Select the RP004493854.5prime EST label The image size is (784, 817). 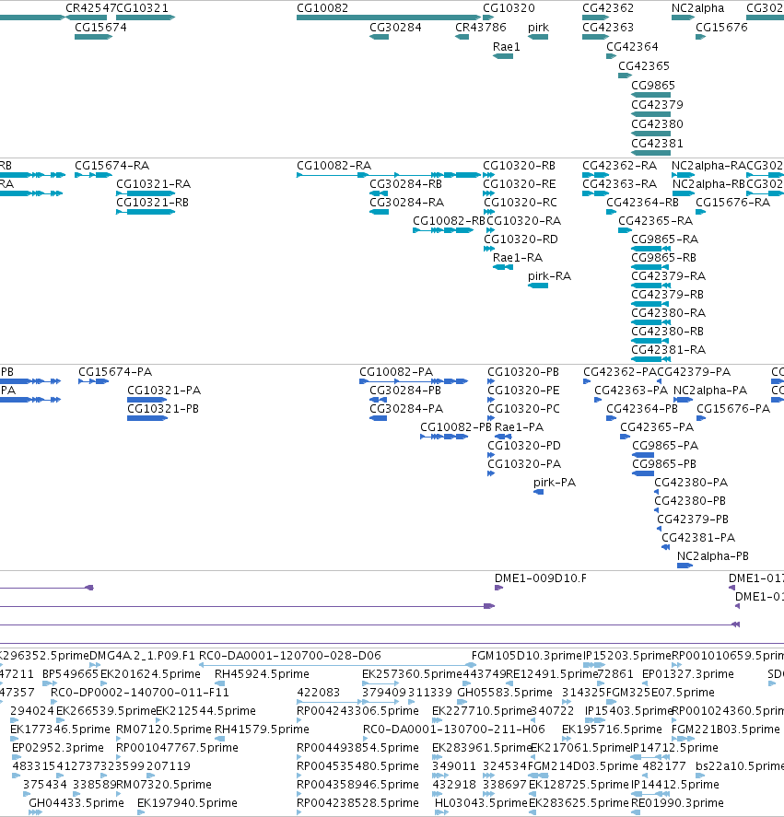[x=357, y=748]
